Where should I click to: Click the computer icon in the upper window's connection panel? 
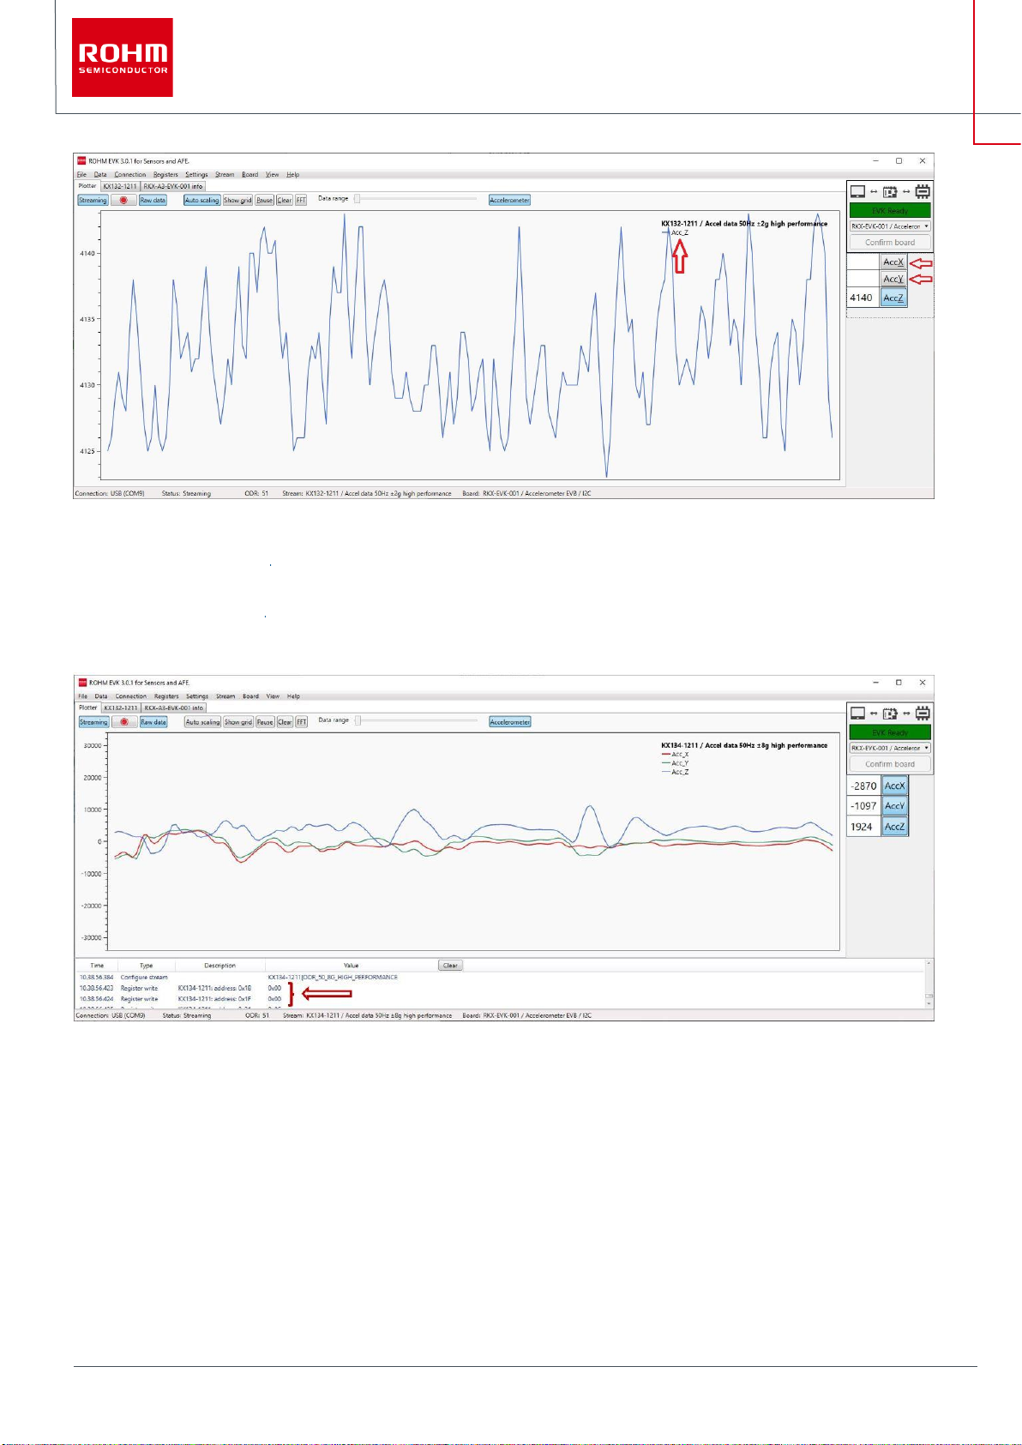pyautogui.click(x=857, y=191)
